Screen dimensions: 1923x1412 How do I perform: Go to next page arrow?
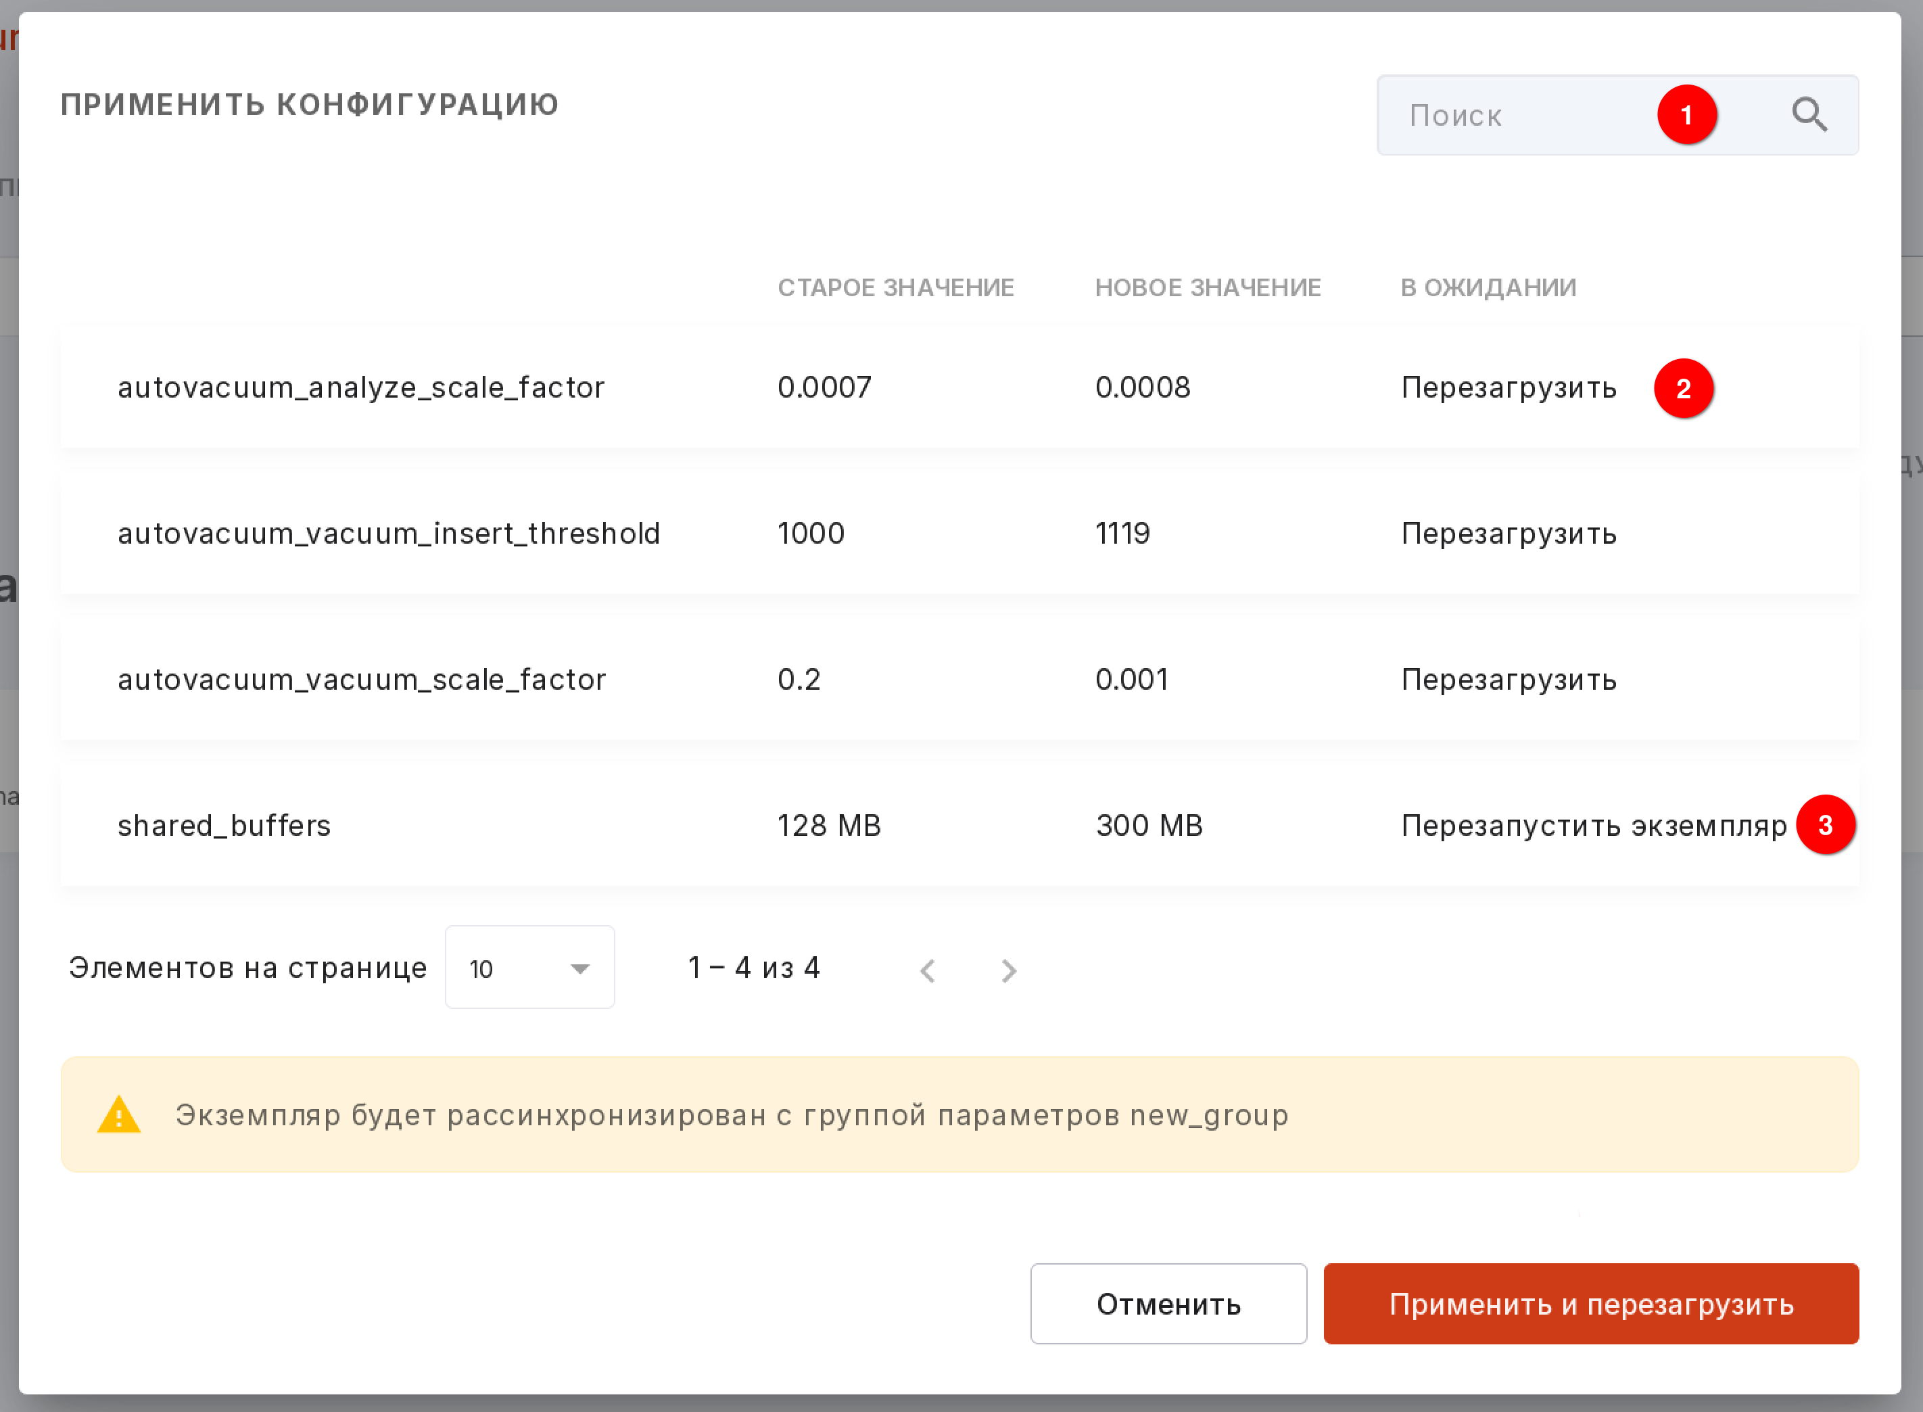click(1009, 970)
